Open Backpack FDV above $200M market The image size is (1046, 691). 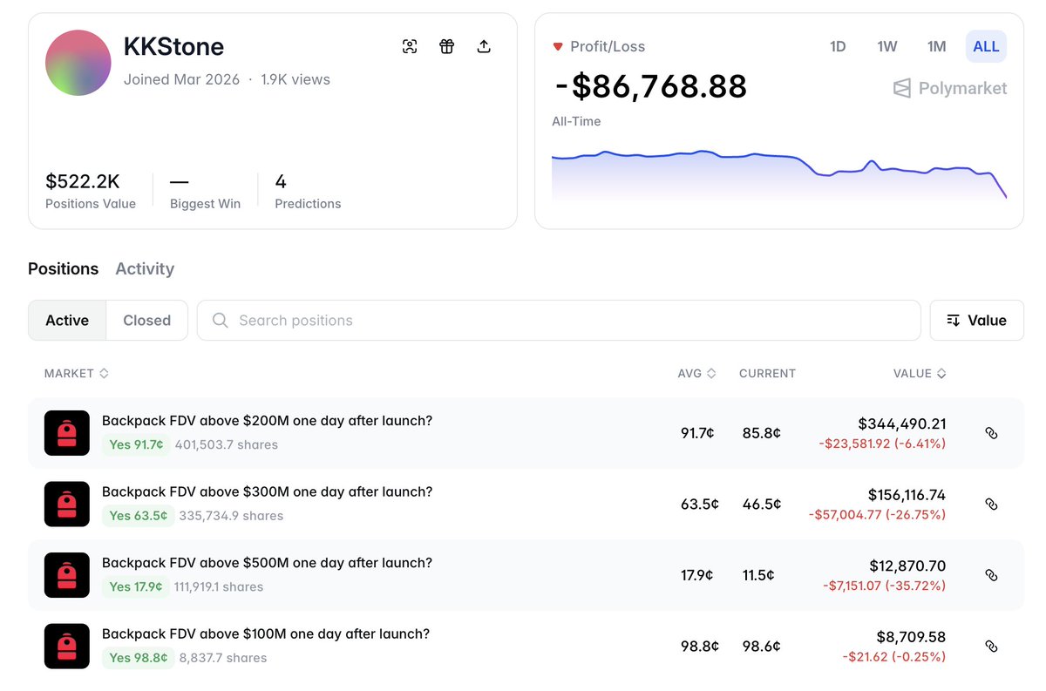[x=267, y=421]
